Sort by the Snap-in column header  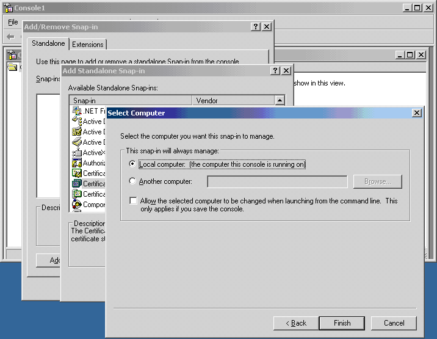(x=131, y=100)
